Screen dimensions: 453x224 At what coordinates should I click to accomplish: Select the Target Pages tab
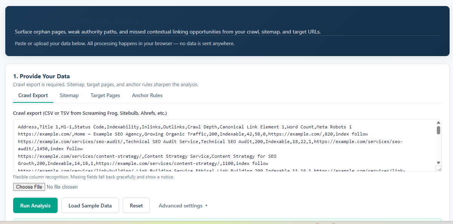click(105, 95)
